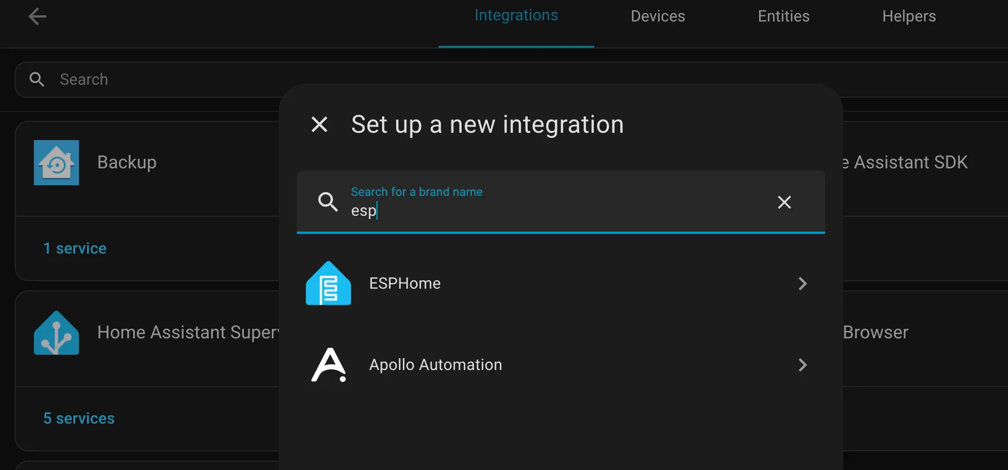Click the Backup integration icon

click(56, 163)
